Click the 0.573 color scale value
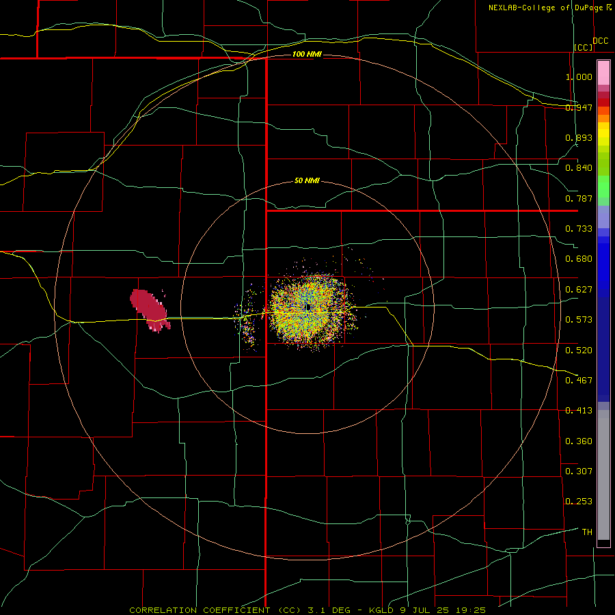 coord(579,320)
